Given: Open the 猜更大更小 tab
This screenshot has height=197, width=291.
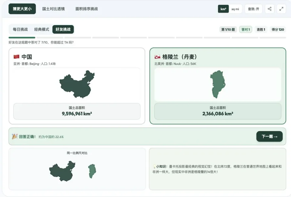Looking at the screenshot, I should pos(22,9).
